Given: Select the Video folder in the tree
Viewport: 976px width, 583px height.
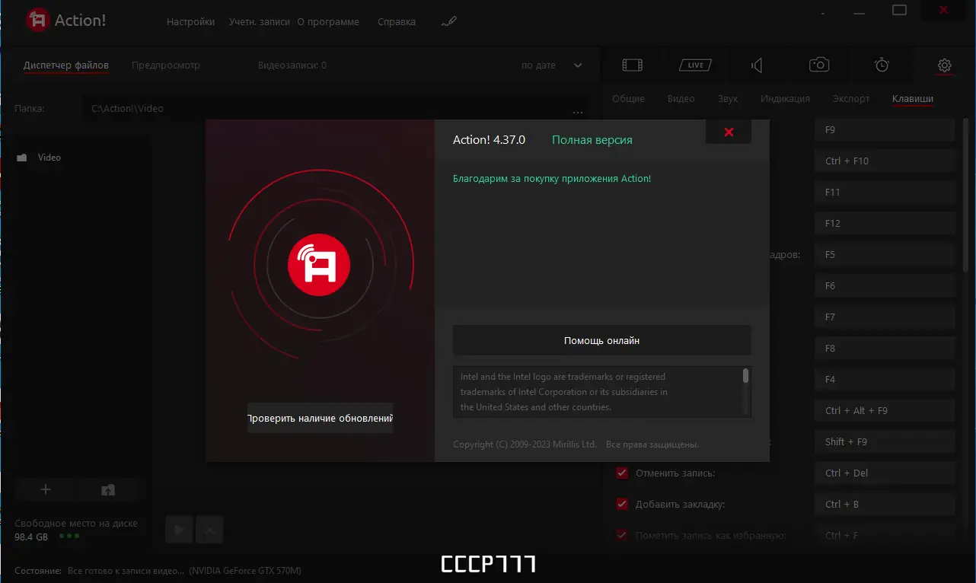Looking at the screenshot, I should coord(49,158).
